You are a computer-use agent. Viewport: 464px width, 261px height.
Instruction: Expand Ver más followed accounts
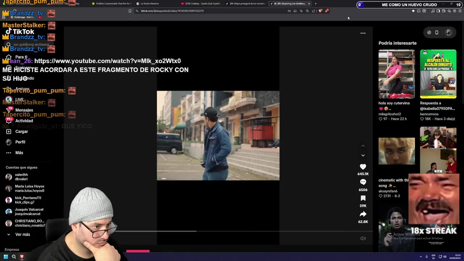(x=18, y=235)
